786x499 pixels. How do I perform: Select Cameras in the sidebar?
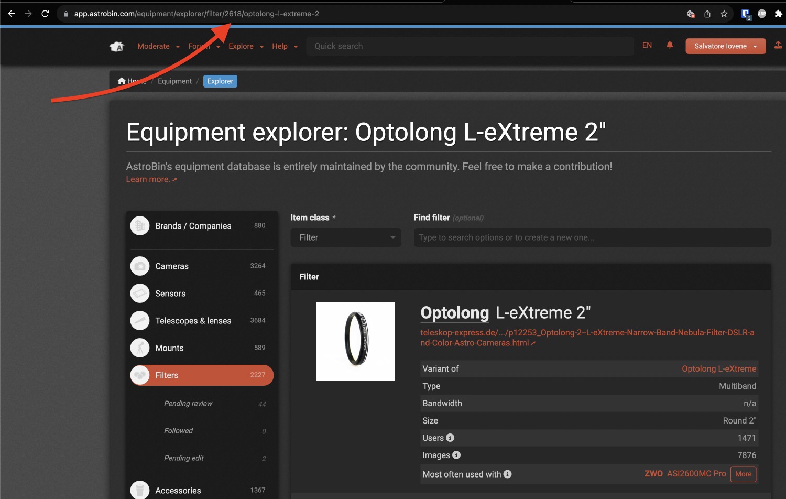pyautogui.click(x=202, y=266)
